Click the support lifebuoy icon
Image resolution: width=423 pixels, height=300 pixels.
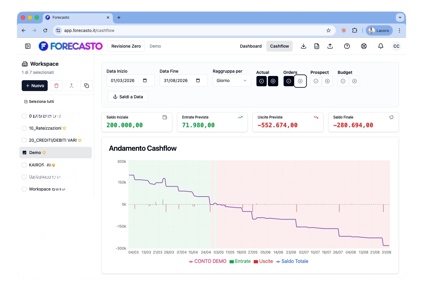point(364,46)
